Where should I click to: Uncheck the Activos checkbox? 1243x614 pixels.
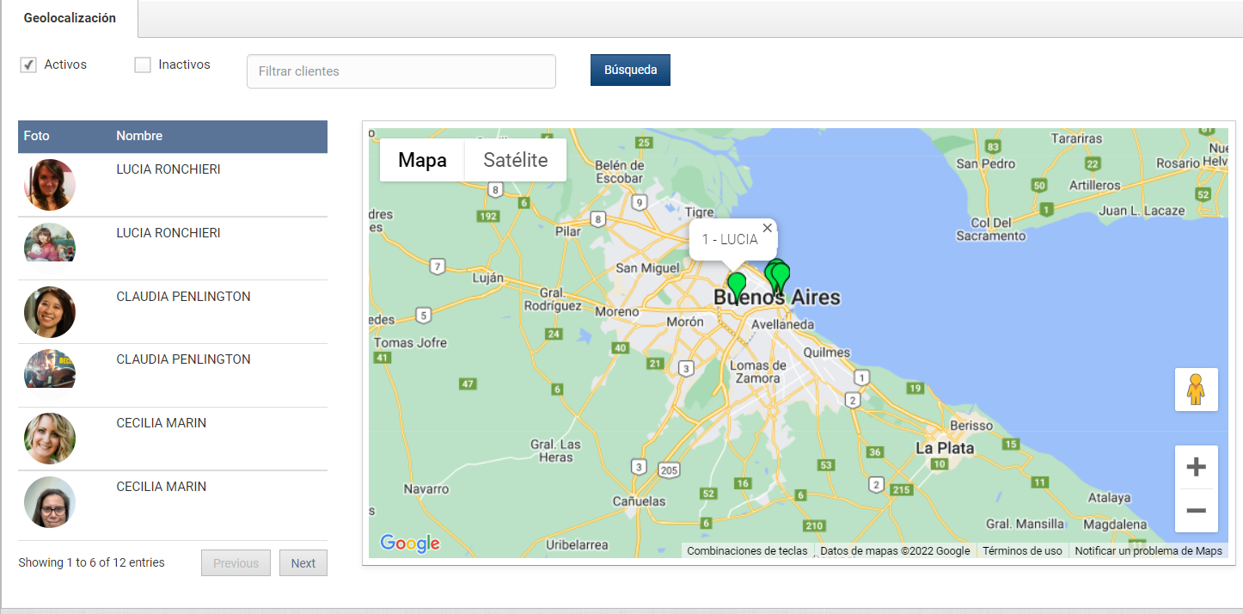tap(28, 64)
